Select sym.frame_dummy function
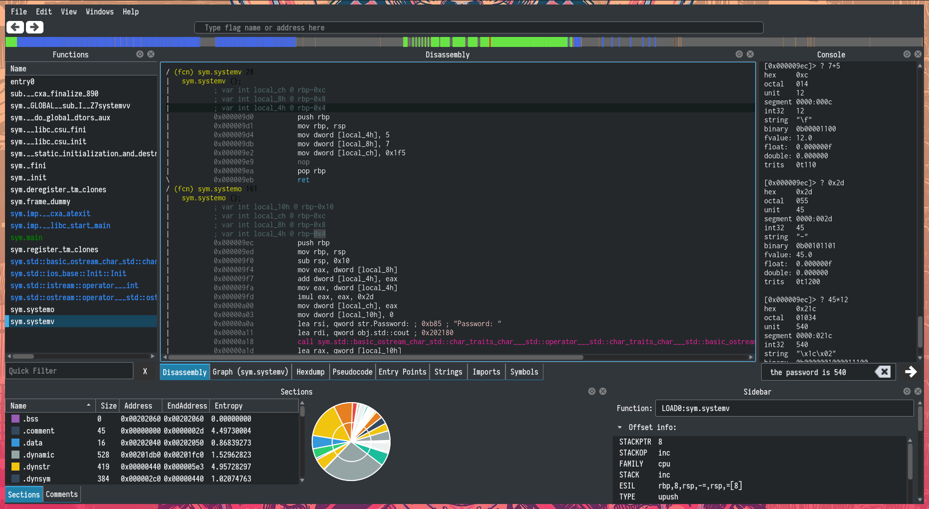Image resolution: width=929 pixels, height=509 pixels. 81,201
